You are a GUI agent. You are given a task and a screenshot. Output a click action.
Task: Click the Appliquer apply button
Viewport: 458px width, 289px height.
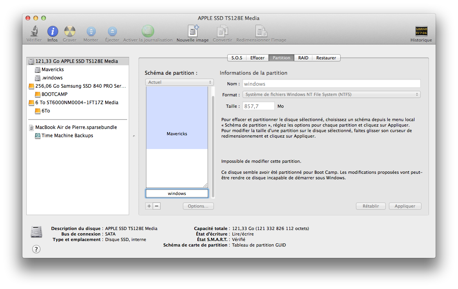coord(405,206)
